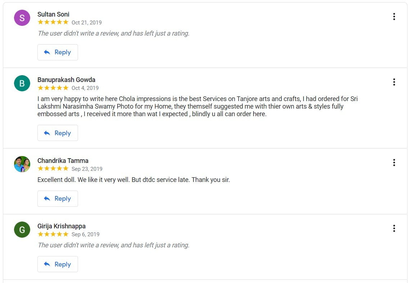This screenshot has width=410, height=283.
Task: Click Banuprakash Gowda's teal avatar icon
Action: (22, 83)
